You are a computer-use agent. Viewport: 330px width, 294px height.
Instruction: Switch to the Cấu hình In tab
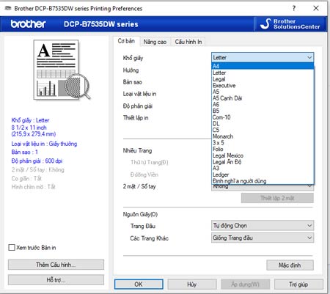point(188,42)
